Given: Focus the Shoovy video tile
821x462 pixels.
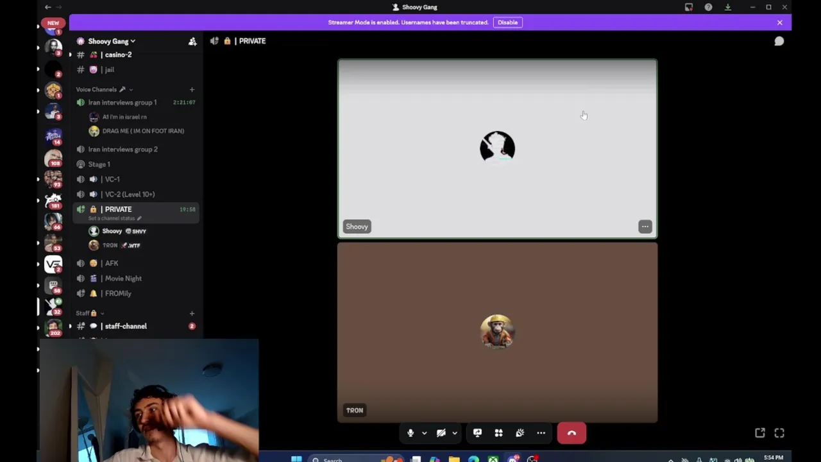Looking at the screenshot, I should [497, 149].
